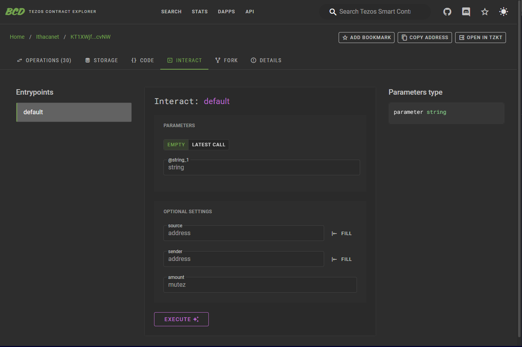This screenshot has width=522, height=347.
Task: Click the BCD logo icon
Action: pos(15,11)
